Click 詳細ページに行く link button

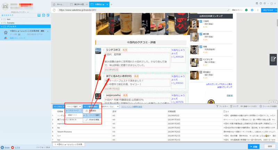tap(249, 106)
